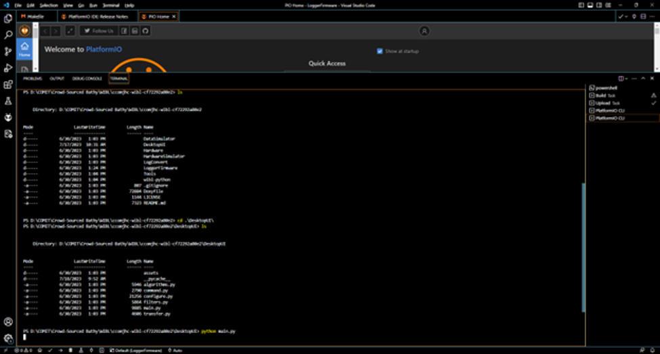Viewport: 660px width, 354px height.
Task: Open the Search view in activity bar
Action: [x=8, y=35]
